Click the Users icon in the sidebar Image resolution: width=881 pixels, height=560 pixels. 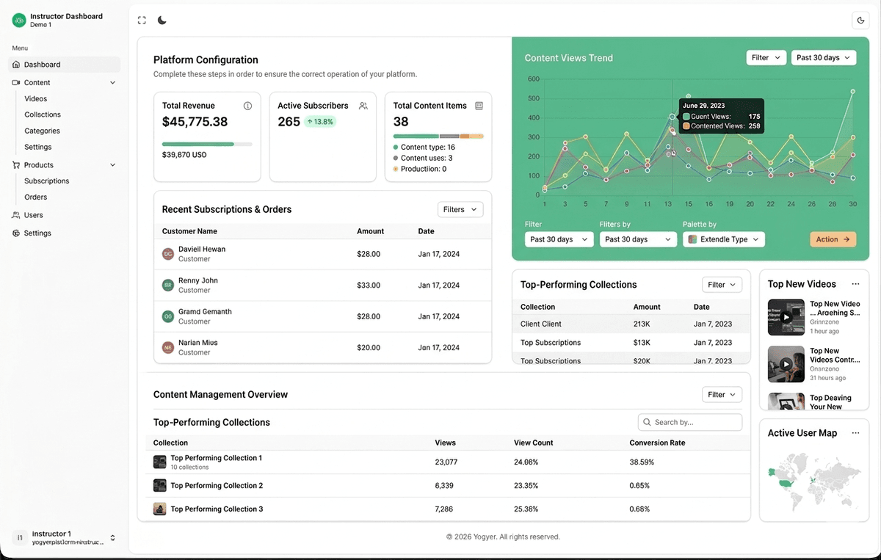[15, 215]
